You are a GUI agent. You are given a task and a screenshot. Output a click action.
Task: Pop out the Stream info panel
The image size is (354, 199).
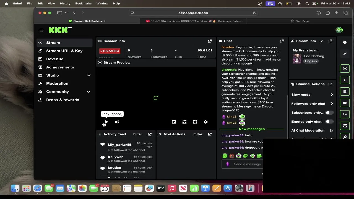click(x=330, y=41)
